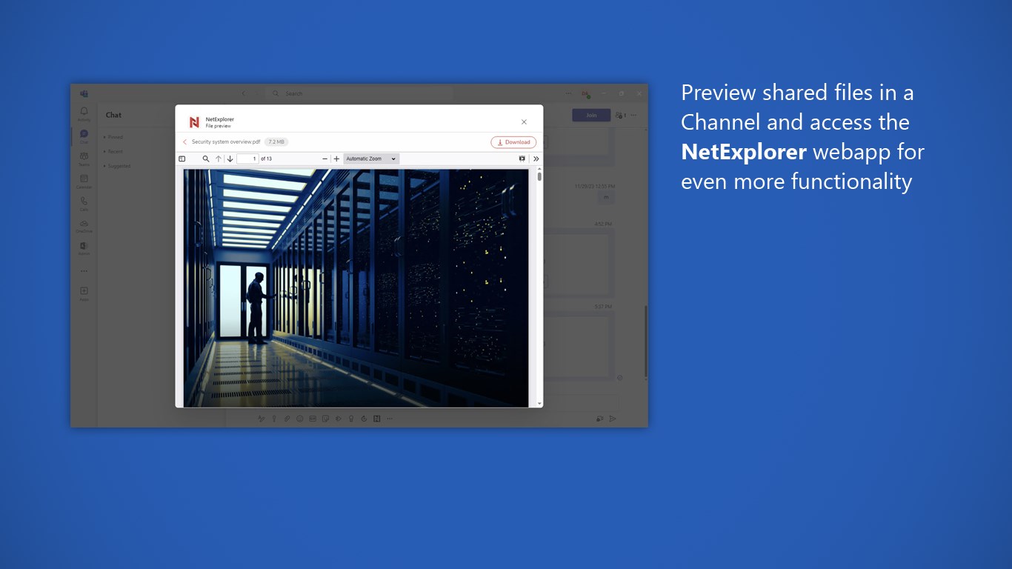This screenshot has height=569, width=1012.
Task: Click the Security system overview.pdf file name
Action: click(x=226, y=142)
